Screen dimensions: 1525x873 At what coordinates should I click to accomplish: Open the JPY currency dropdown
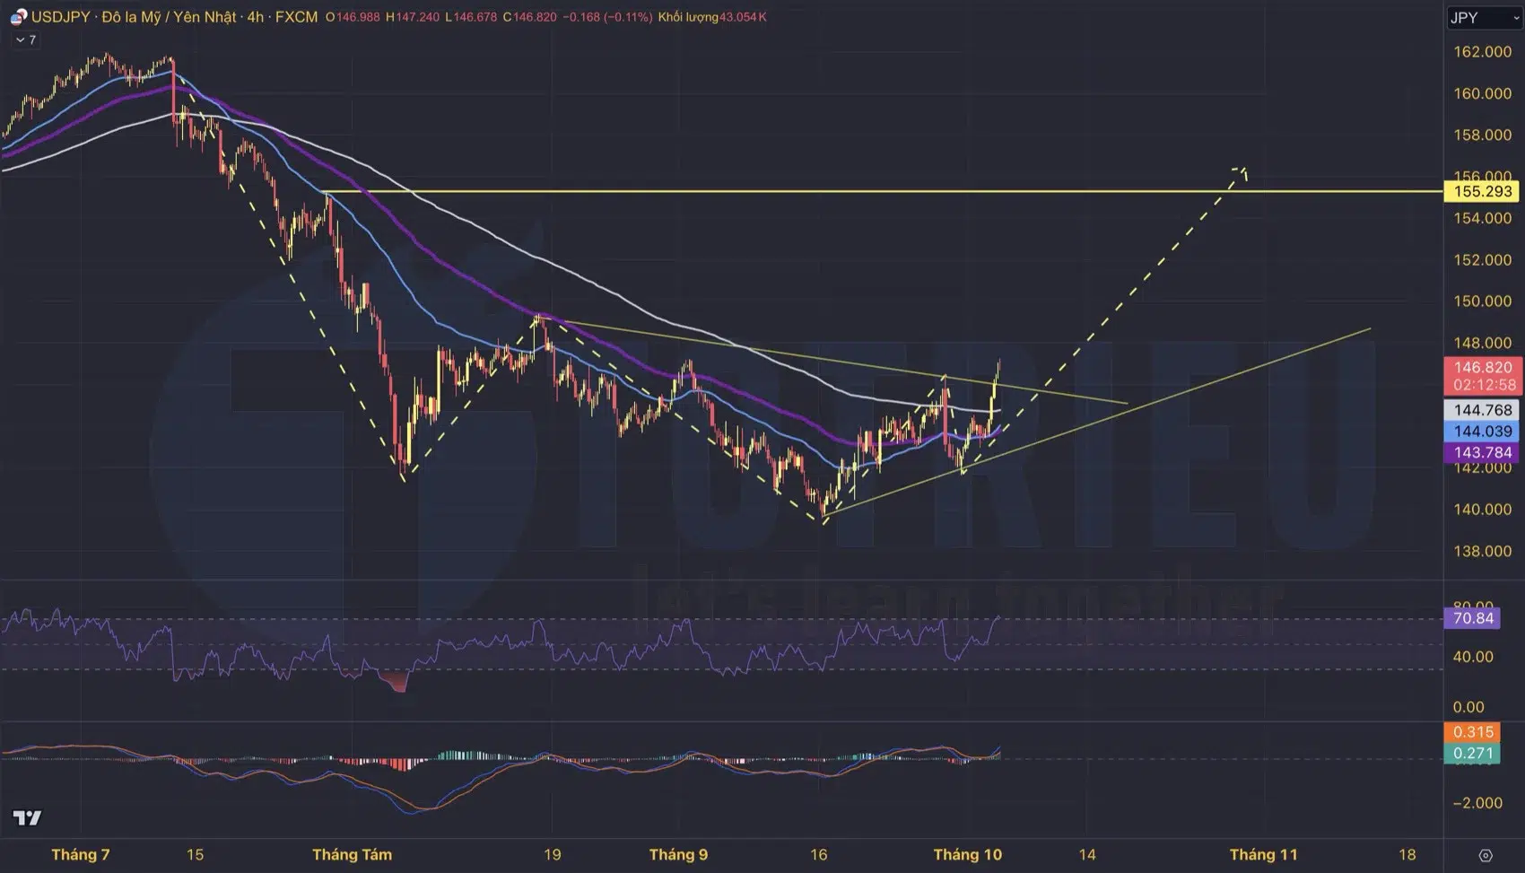(1484, 16)
